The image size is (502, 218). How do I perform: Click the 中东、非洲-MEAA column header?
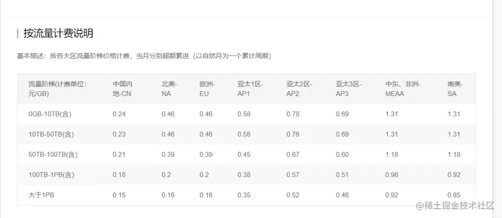(x=403, y=89)
